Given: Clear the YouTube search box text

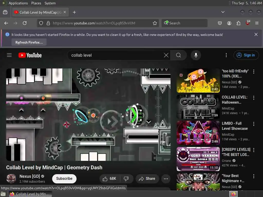Looking at the screenshot, I should click(166, 55).
